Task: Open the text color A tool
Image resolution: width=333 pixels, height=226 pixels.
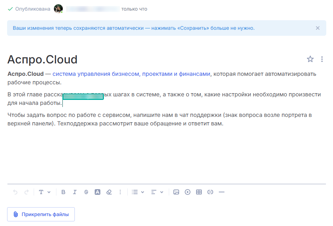Action: [98, 192]
